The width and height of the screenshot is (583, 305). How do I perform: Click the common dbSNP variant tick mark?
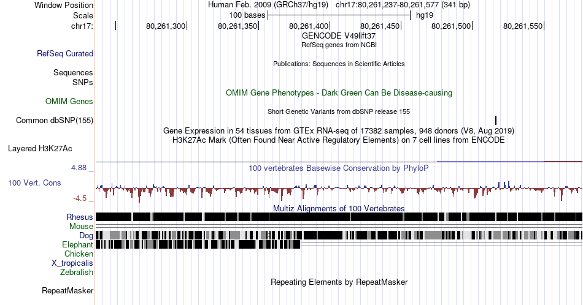496,120
